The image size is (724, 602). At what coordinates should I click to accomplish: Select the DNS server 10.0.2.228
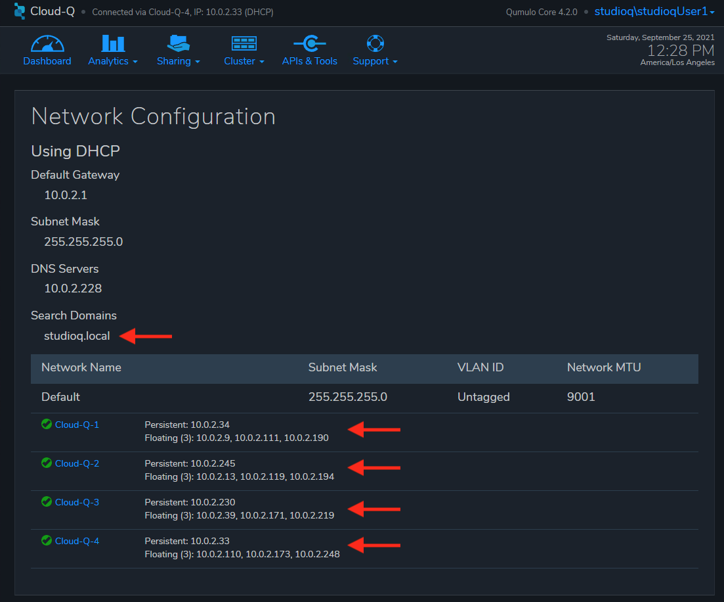point(73,289)
